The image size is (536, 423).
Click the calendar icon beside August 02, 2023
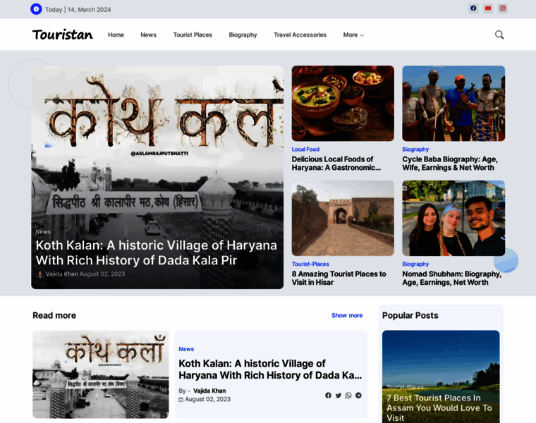tap(181, 400)
